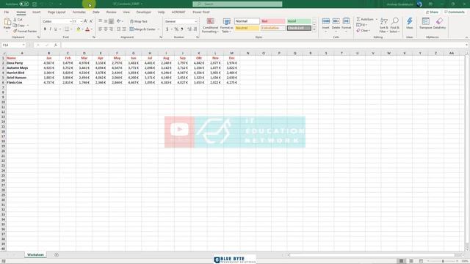
Task: Click the Save icon in title bar
Action: pos(35,4)
